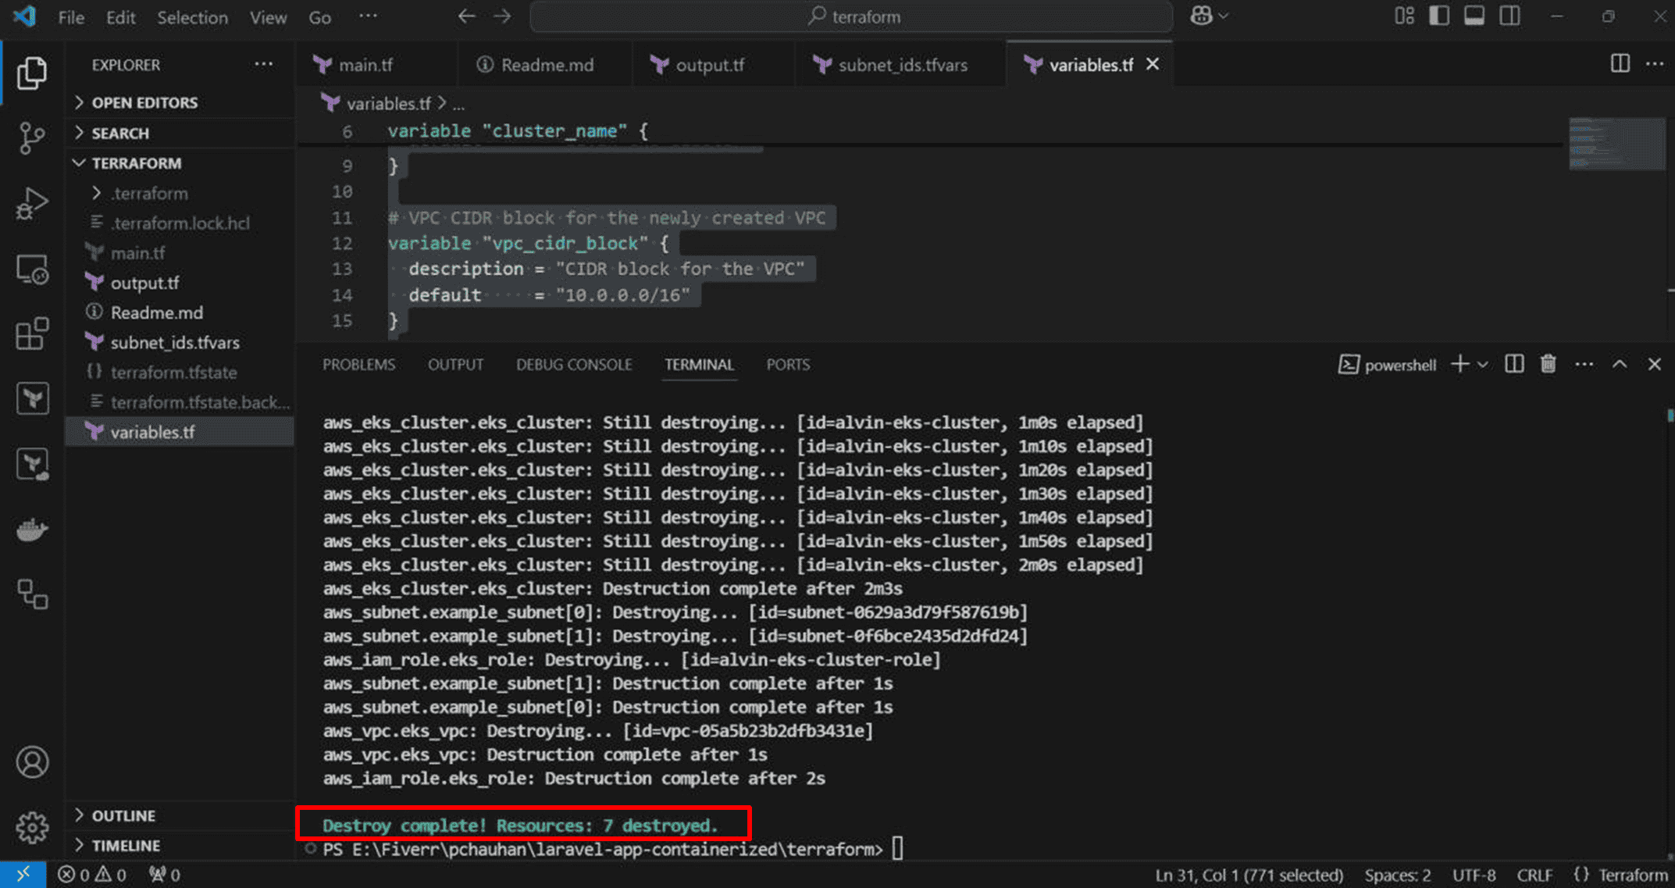Open the Explorer view icon
This screenshot has width=1675, height=888.
click(x=32, y=73)
